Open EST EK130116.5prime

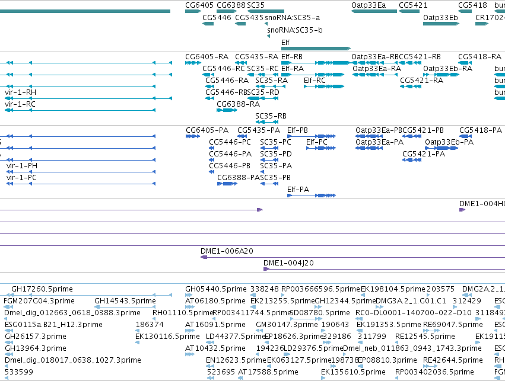click(x=167, y=337)
